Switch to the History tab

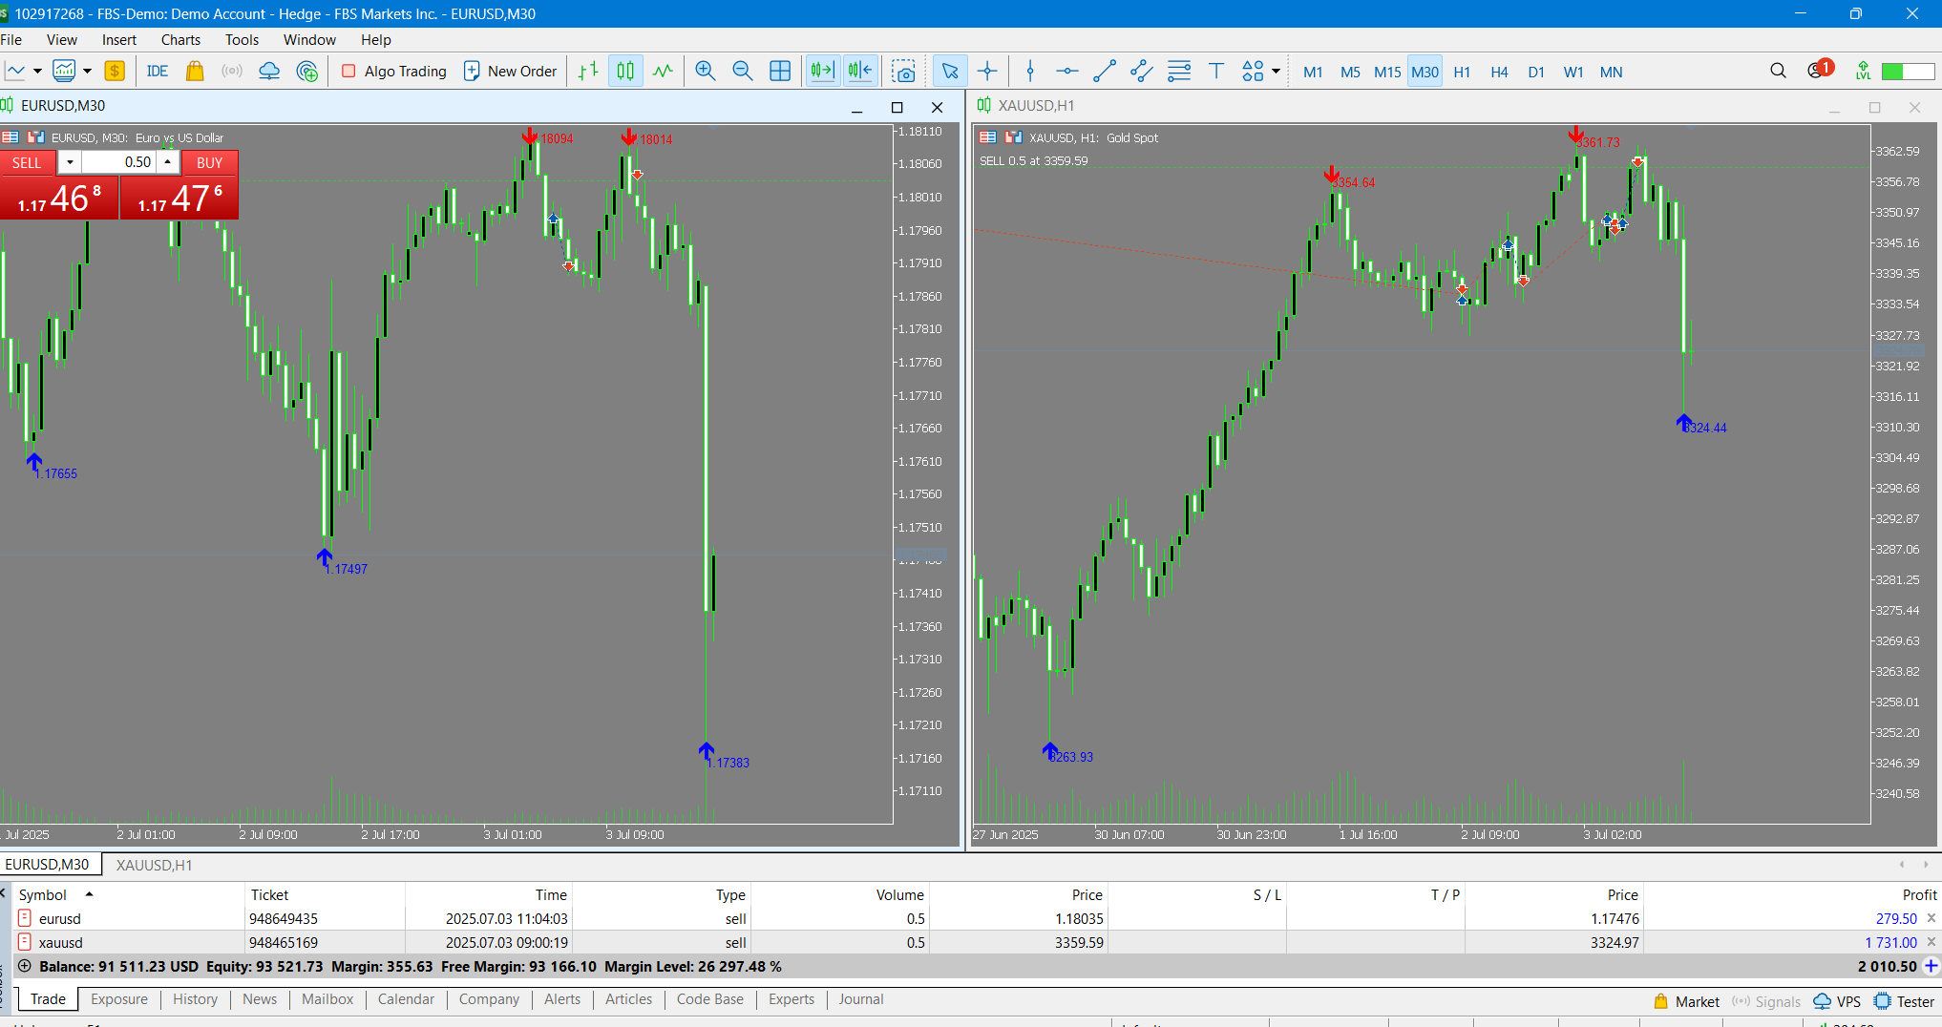pos(195,999)
